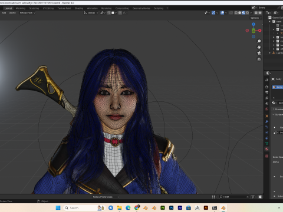Viewport: 283px width, 212px height.
Task: Open the Object Constraints properties tab
Action: click(x=266, y=138)
